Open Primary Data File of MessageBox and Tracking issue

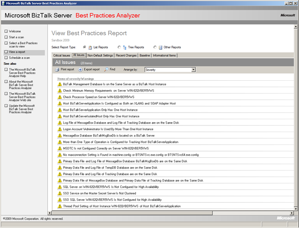(x=133, y=180)
